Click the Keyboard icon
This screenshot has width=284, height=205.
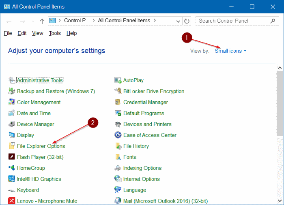[12, 190]
